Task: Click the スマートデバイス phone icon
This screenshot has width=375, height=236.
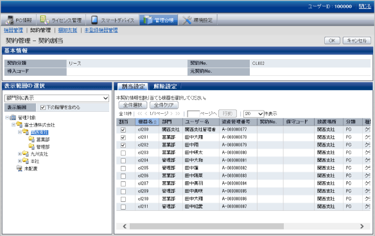Action: pyautogui.click(x=94, y=20)
